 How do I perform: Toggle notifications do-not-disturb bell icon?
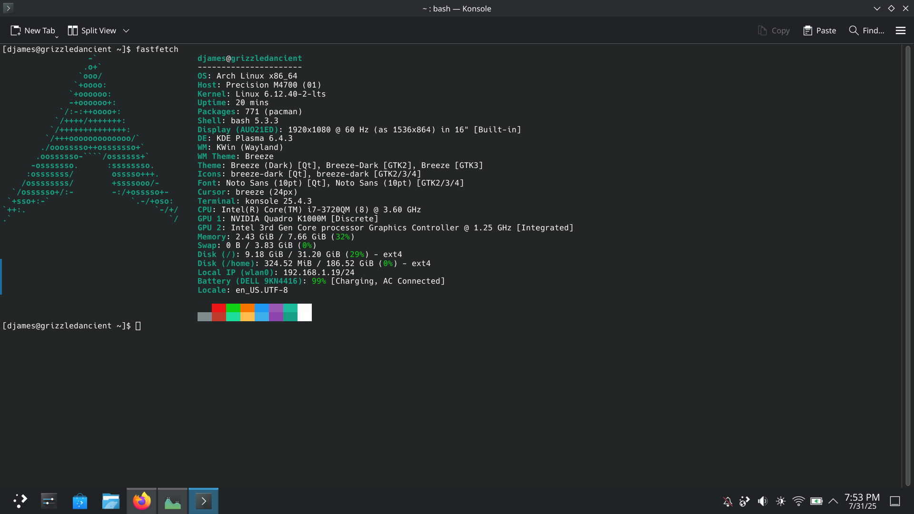coord(727,501)
